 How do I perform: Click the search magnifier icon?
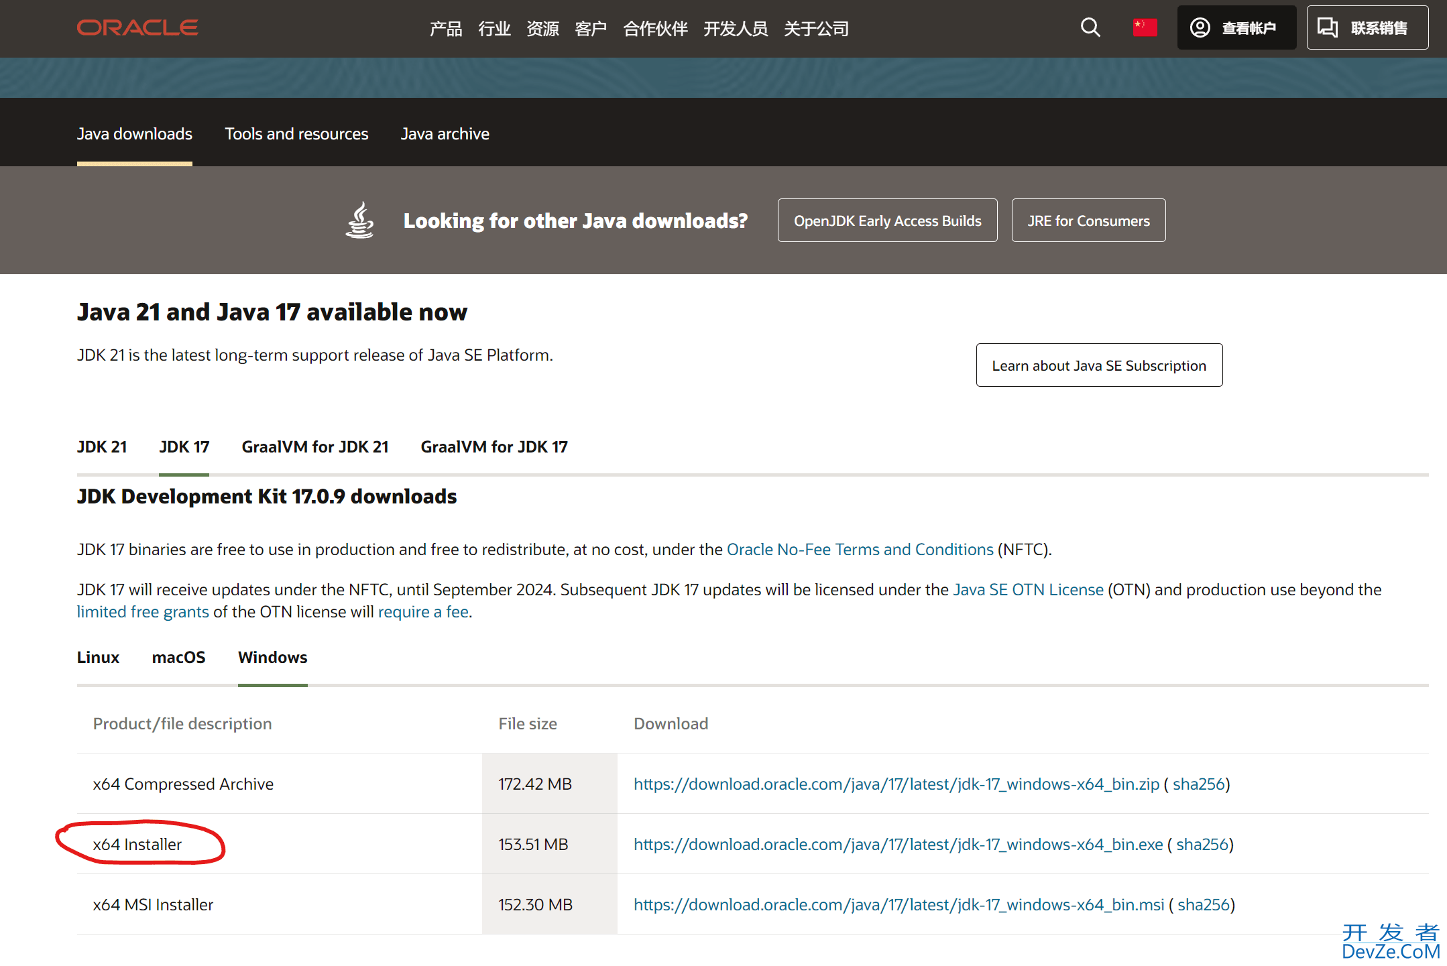(1089, 27)
